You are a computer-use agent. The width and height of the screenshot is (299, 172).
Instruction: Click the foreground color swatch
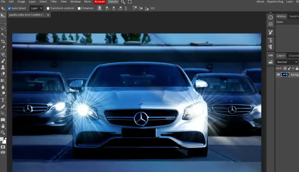tap(2, 139)
